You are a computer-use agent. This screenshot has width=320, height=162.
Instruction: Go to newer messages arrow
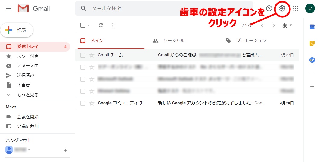click(262, 25)
